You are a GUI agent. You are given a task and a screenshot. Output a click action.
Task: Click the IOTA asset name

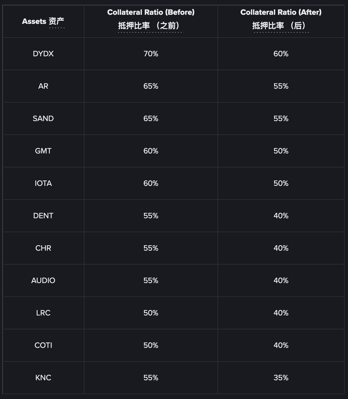coord(43,183)
